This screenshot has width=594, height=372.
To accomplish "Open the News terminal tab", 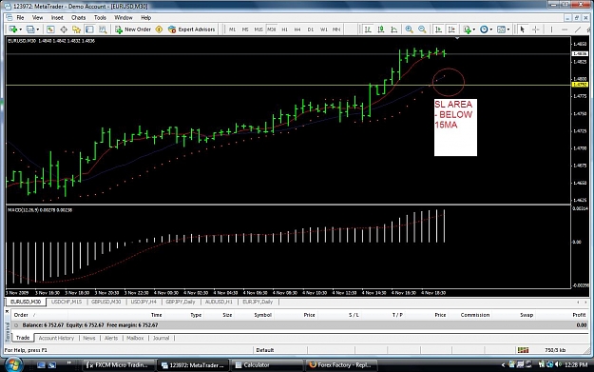I will (89, 338).
